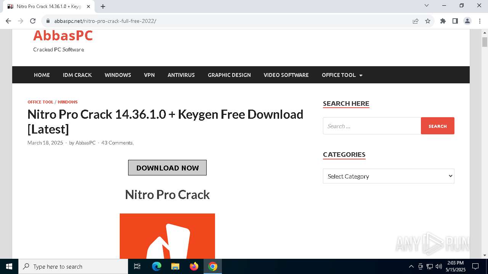The image size is (488, 274).
Task: Click the taskbar search box
Action: [x=73, y=266]
